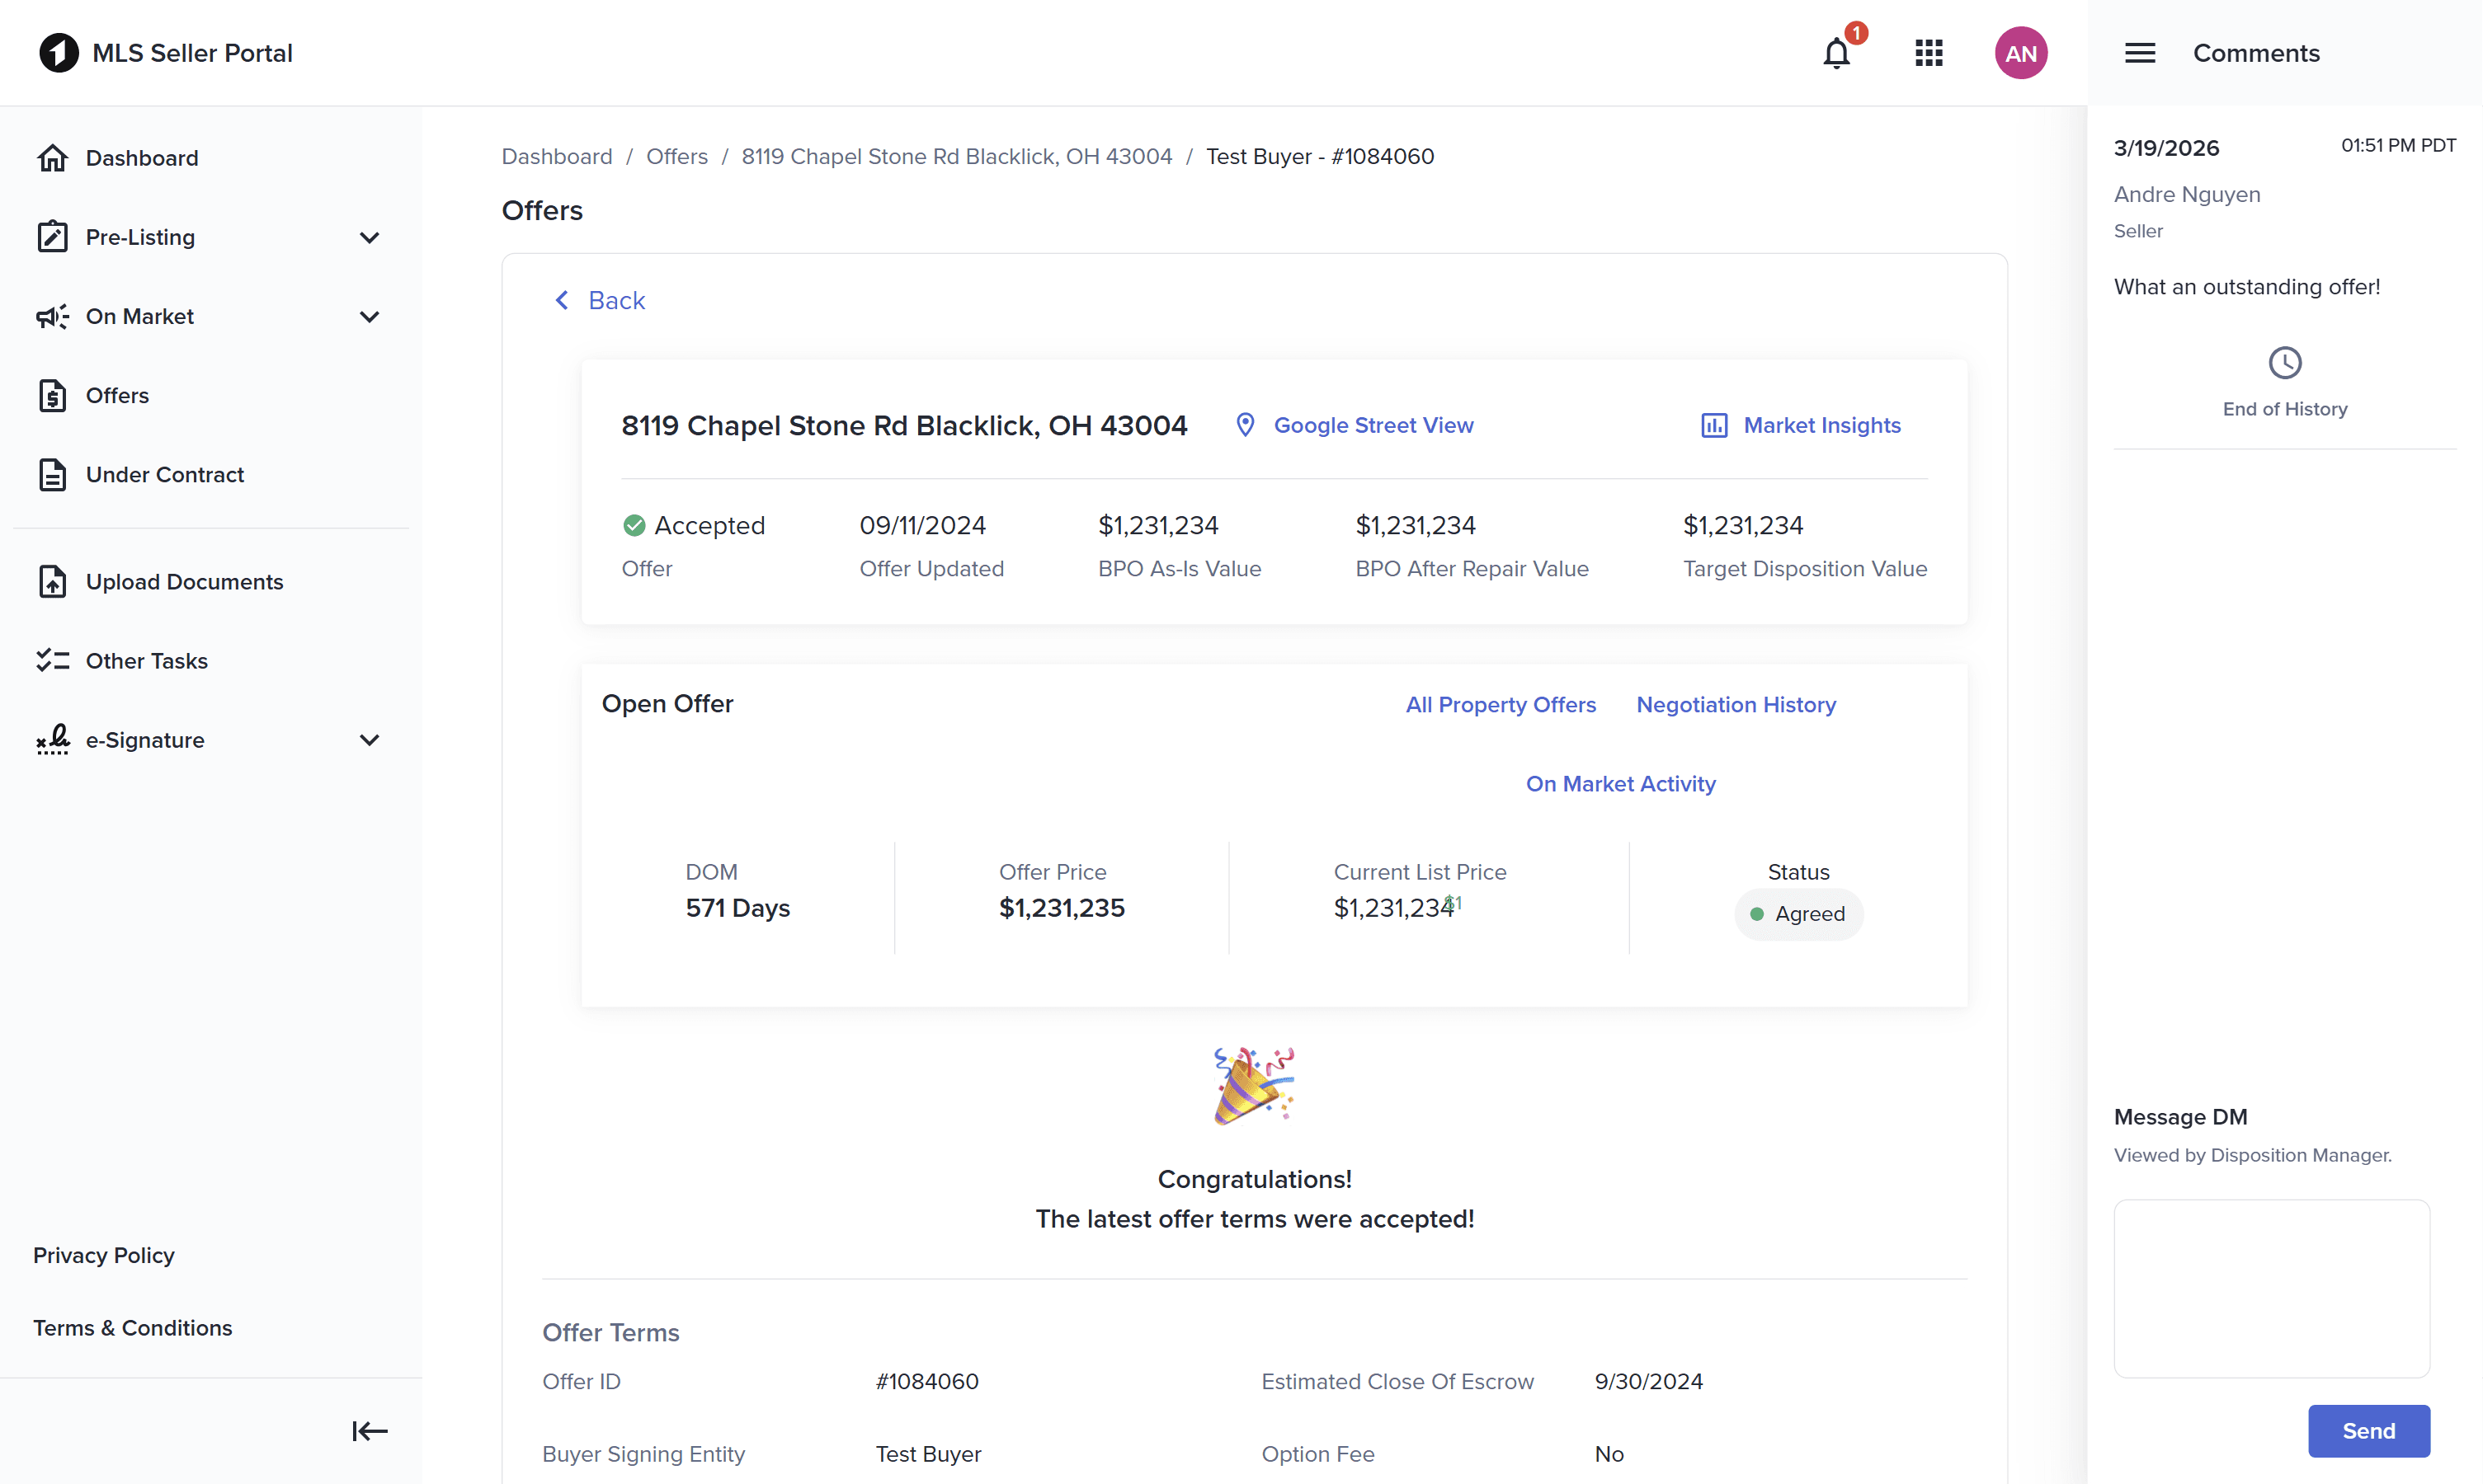This screenshot has width=2483, height=1484.
Task: Open Google Street View for the property
Action: click(x=1373, y=425)
